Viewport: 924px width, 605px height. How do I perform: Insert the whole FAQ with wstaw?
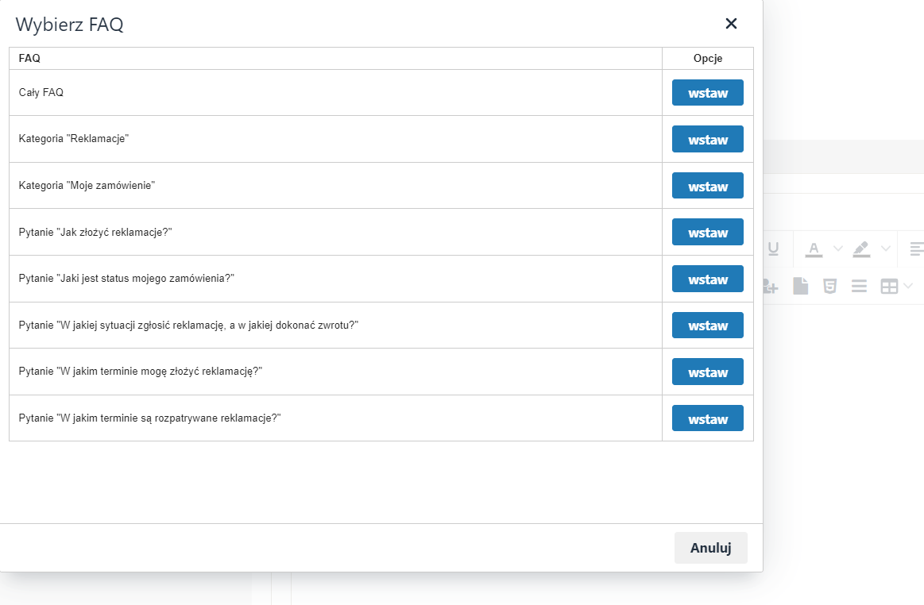point(707,93)
